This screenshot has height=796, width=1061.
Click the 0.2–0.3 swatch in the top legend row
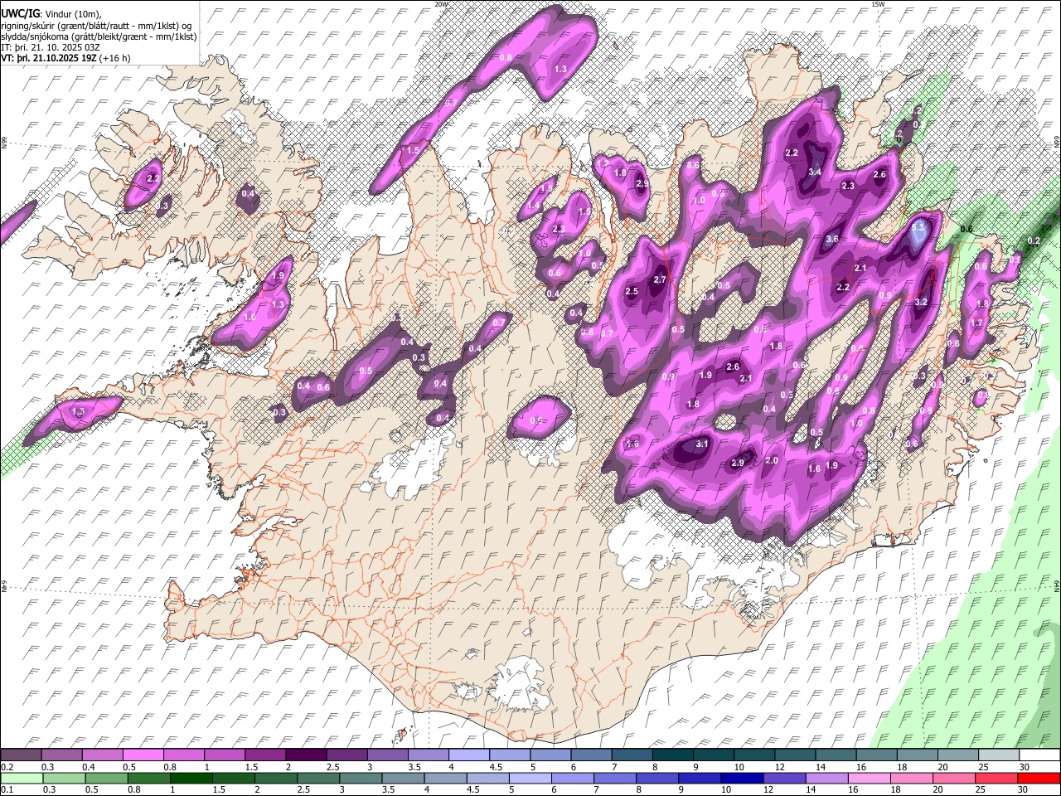pyautogui.click(x=21, y=755)
